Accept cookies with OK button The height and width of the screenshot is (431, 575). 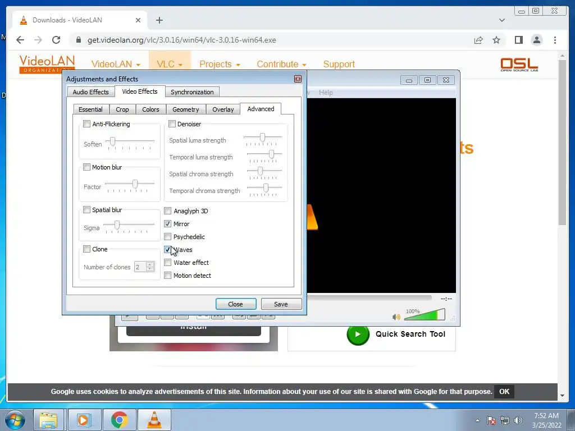point(504,391)
